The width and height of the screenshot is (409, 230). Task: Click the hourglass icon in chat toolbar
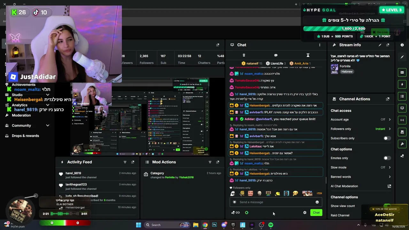click(x=308, y=55)
